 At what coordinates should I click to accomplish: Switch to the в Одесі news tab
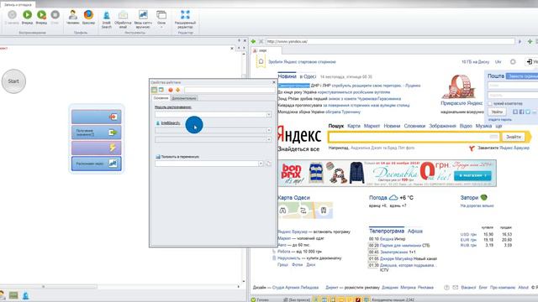(308, 76)
